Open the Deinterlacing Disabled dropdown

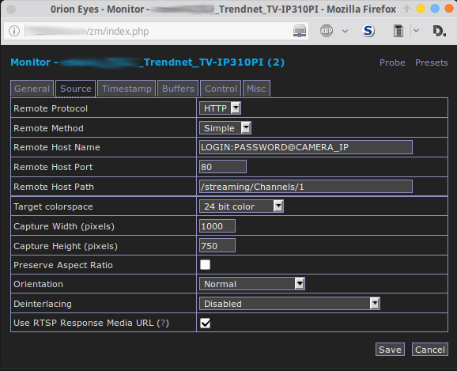coord(289,304)
